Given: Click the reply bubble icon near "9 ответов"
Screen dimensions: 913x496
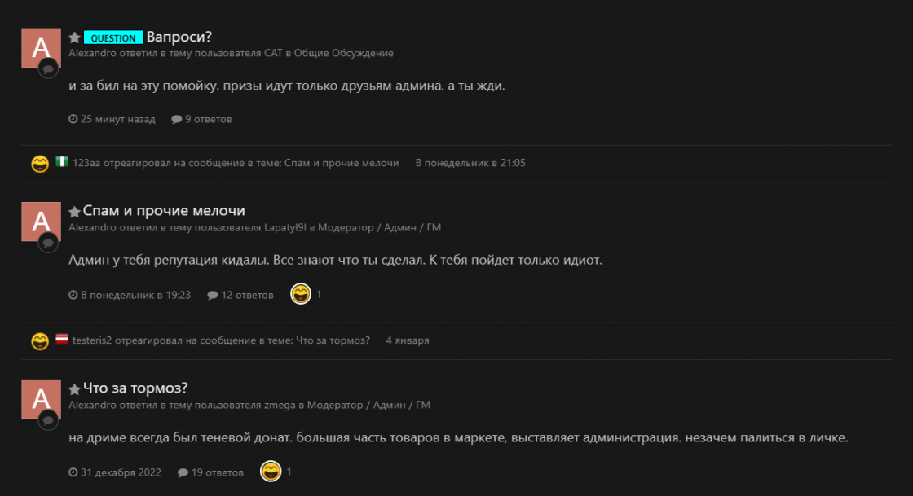Looking at the screenshot, I should [175, 118].
